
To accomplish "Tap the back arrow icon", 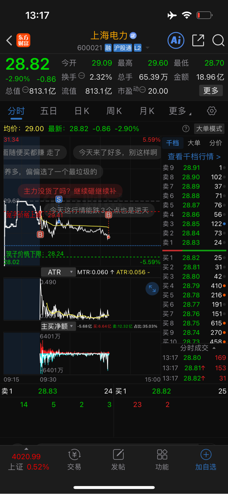I will coord(9,40).
